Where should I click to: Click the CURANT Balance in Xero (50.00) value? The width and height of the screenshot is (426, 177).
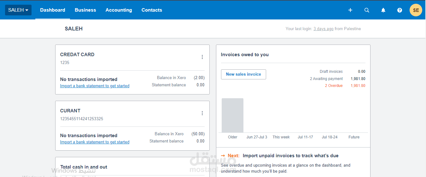pos(198,134)
